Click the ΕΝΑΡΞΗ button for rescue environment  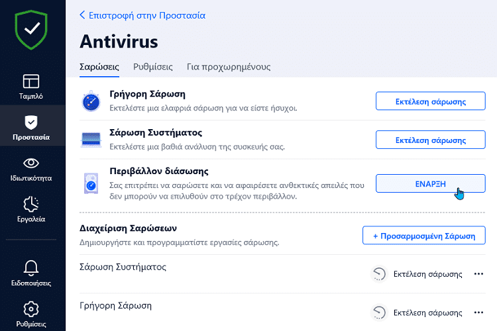[x=431, y=183]
